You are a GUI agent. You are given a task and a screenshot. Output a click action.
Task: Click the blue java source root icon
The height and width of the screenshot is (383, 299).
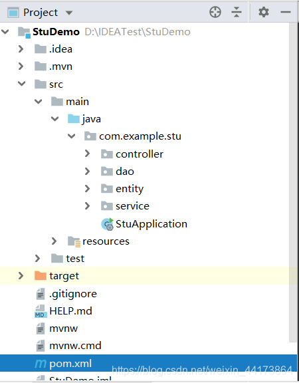74,119
